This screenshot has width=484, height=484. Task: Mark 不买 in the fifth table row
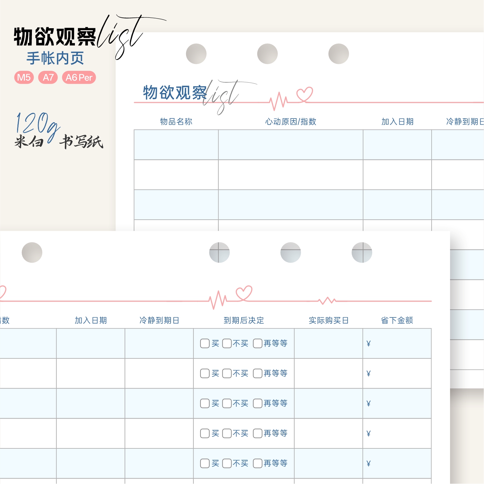coord(227,464)
